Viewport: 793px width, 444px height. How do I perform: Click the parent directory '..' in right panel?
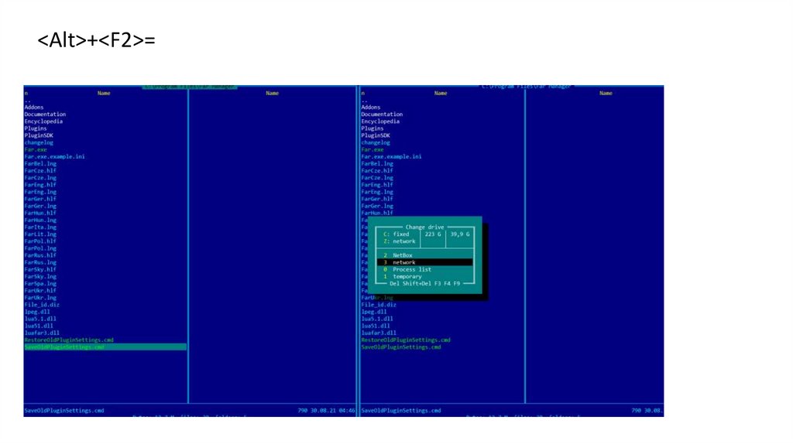[364, 101]
